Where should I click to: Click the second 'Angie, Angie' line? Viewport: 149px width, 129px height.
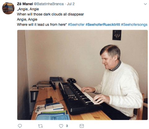point(27,20)
